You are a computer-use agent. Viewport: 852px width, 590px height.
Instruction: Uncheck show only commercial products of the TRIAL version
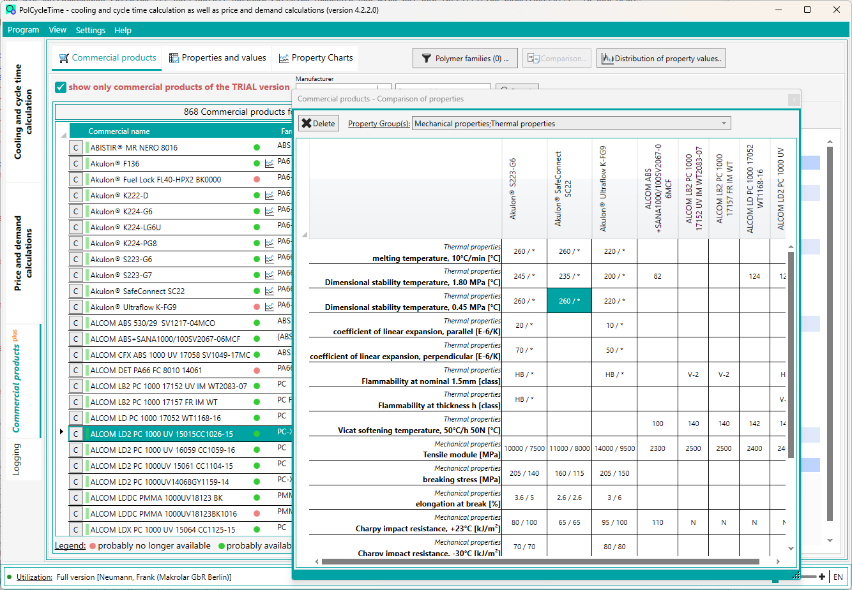point(61,87)
